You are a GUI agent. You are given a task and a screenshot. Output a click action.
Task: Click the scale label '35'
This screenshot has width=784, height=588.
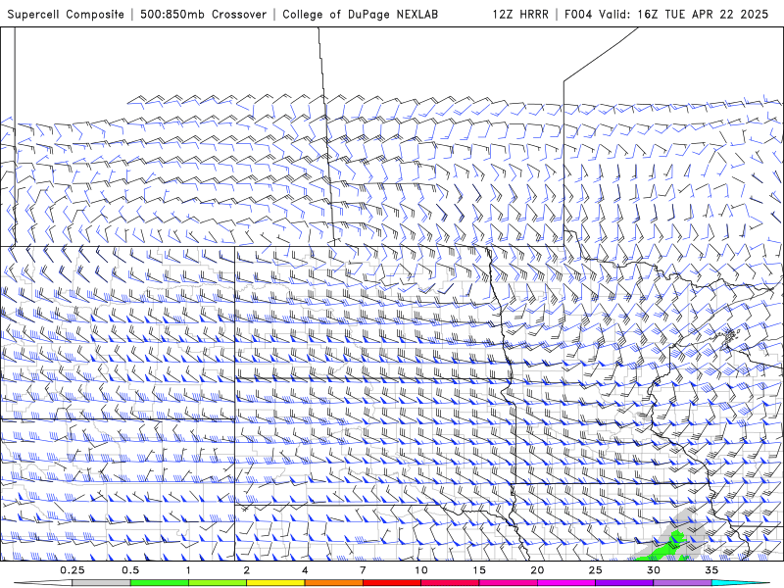click(711, 570)
